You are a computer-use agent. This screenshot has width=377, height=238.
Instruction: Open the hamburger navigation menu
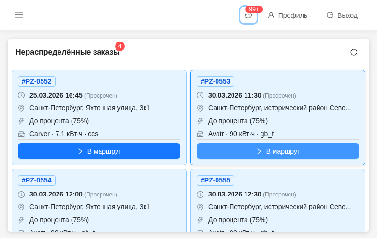tap(19, 15)
